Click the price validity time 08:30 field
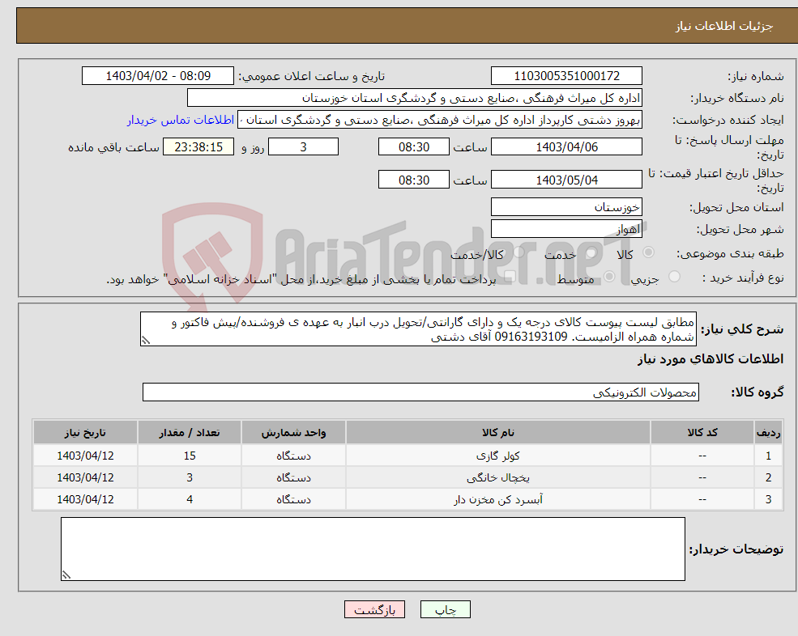 point(414,180)
